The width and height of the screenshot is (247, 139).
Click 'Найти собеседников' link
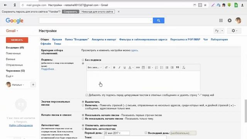[21, 125]
